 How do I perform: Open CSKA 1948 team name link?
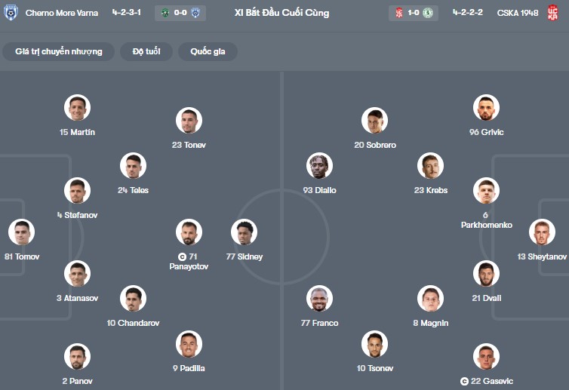click(518, 13)
